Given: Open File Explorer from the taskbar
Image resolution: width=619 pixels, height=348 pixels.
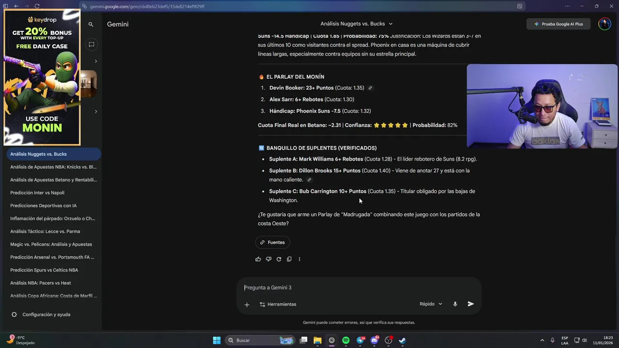Looking at the screenshot, I should 318,340.
